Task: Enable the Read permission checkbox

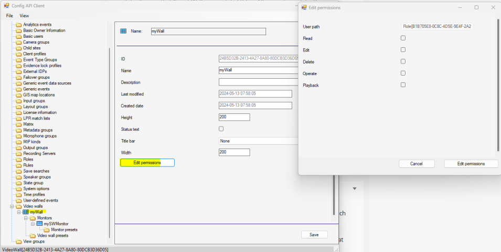Action: click(403, 38)
